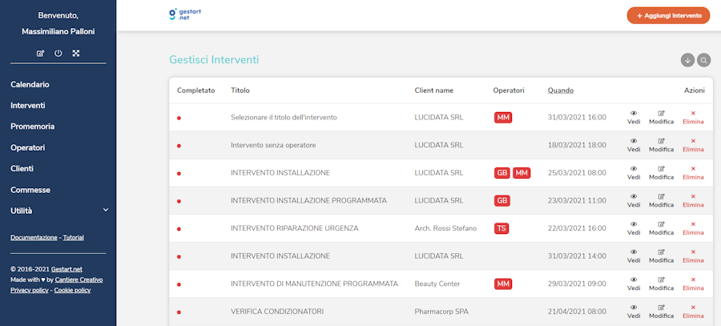Delete the intervention dated 31/03/2021 14:00
The width and height of the screenshot is (721, 326).
[x=693, y=256]
